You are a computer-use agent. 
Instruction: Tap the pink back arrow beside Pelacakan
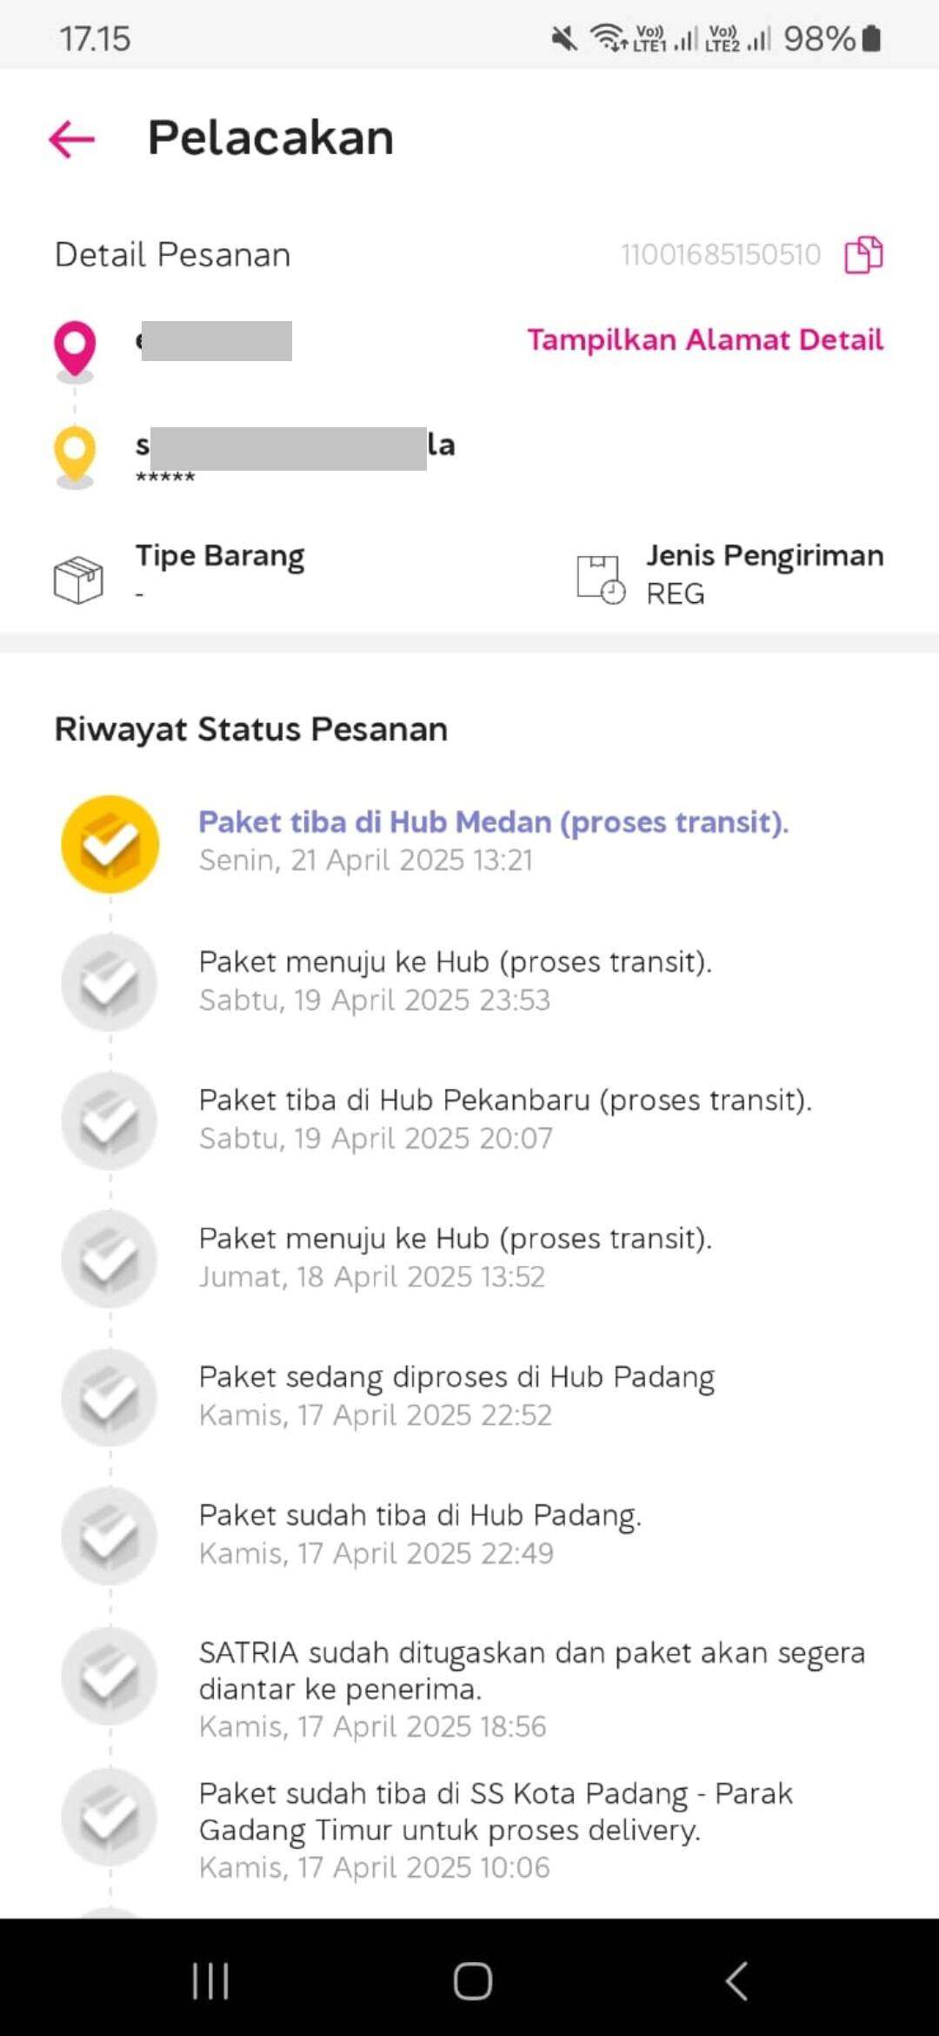(71, 139)
